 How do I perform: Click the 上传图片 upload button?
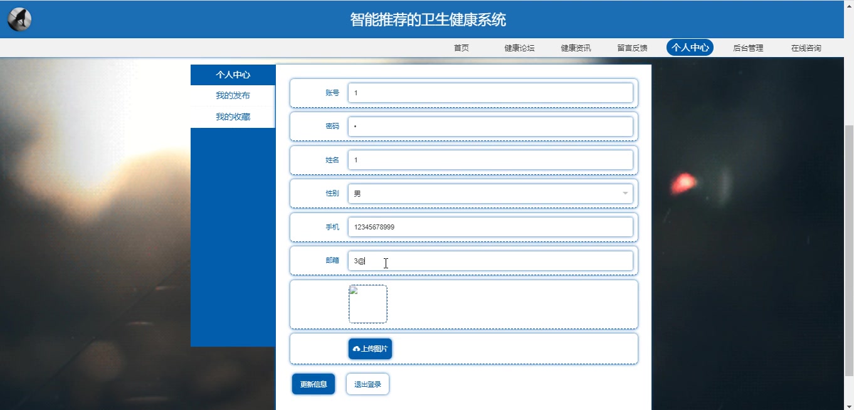point(370,349)
